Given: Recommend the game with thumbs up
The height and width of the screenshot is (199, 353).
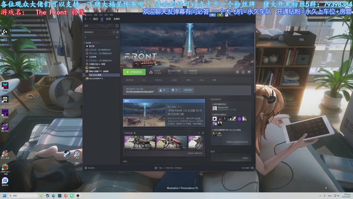Looking at the screenshot, I should click(162, 90).
